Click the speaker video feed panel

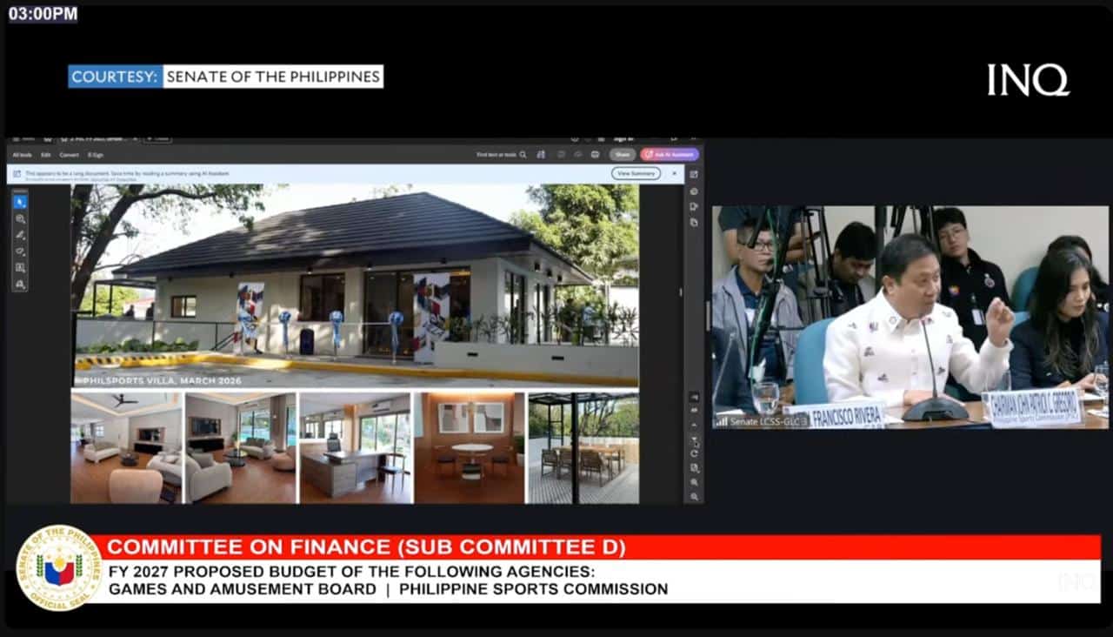[x=910, y=317]
